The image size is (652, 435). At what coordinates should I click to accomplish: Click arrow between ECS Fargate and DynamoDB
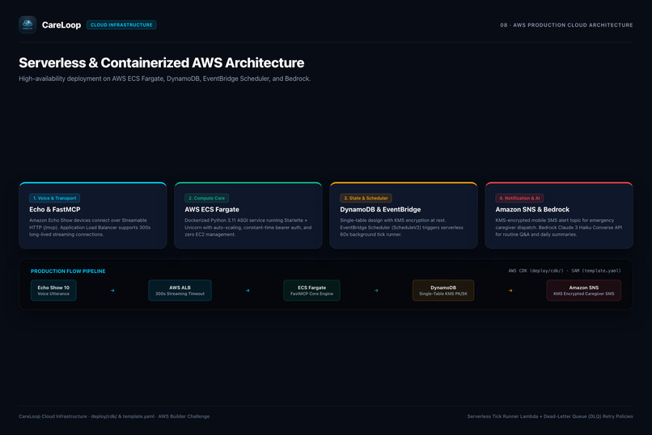coord(376,291)
